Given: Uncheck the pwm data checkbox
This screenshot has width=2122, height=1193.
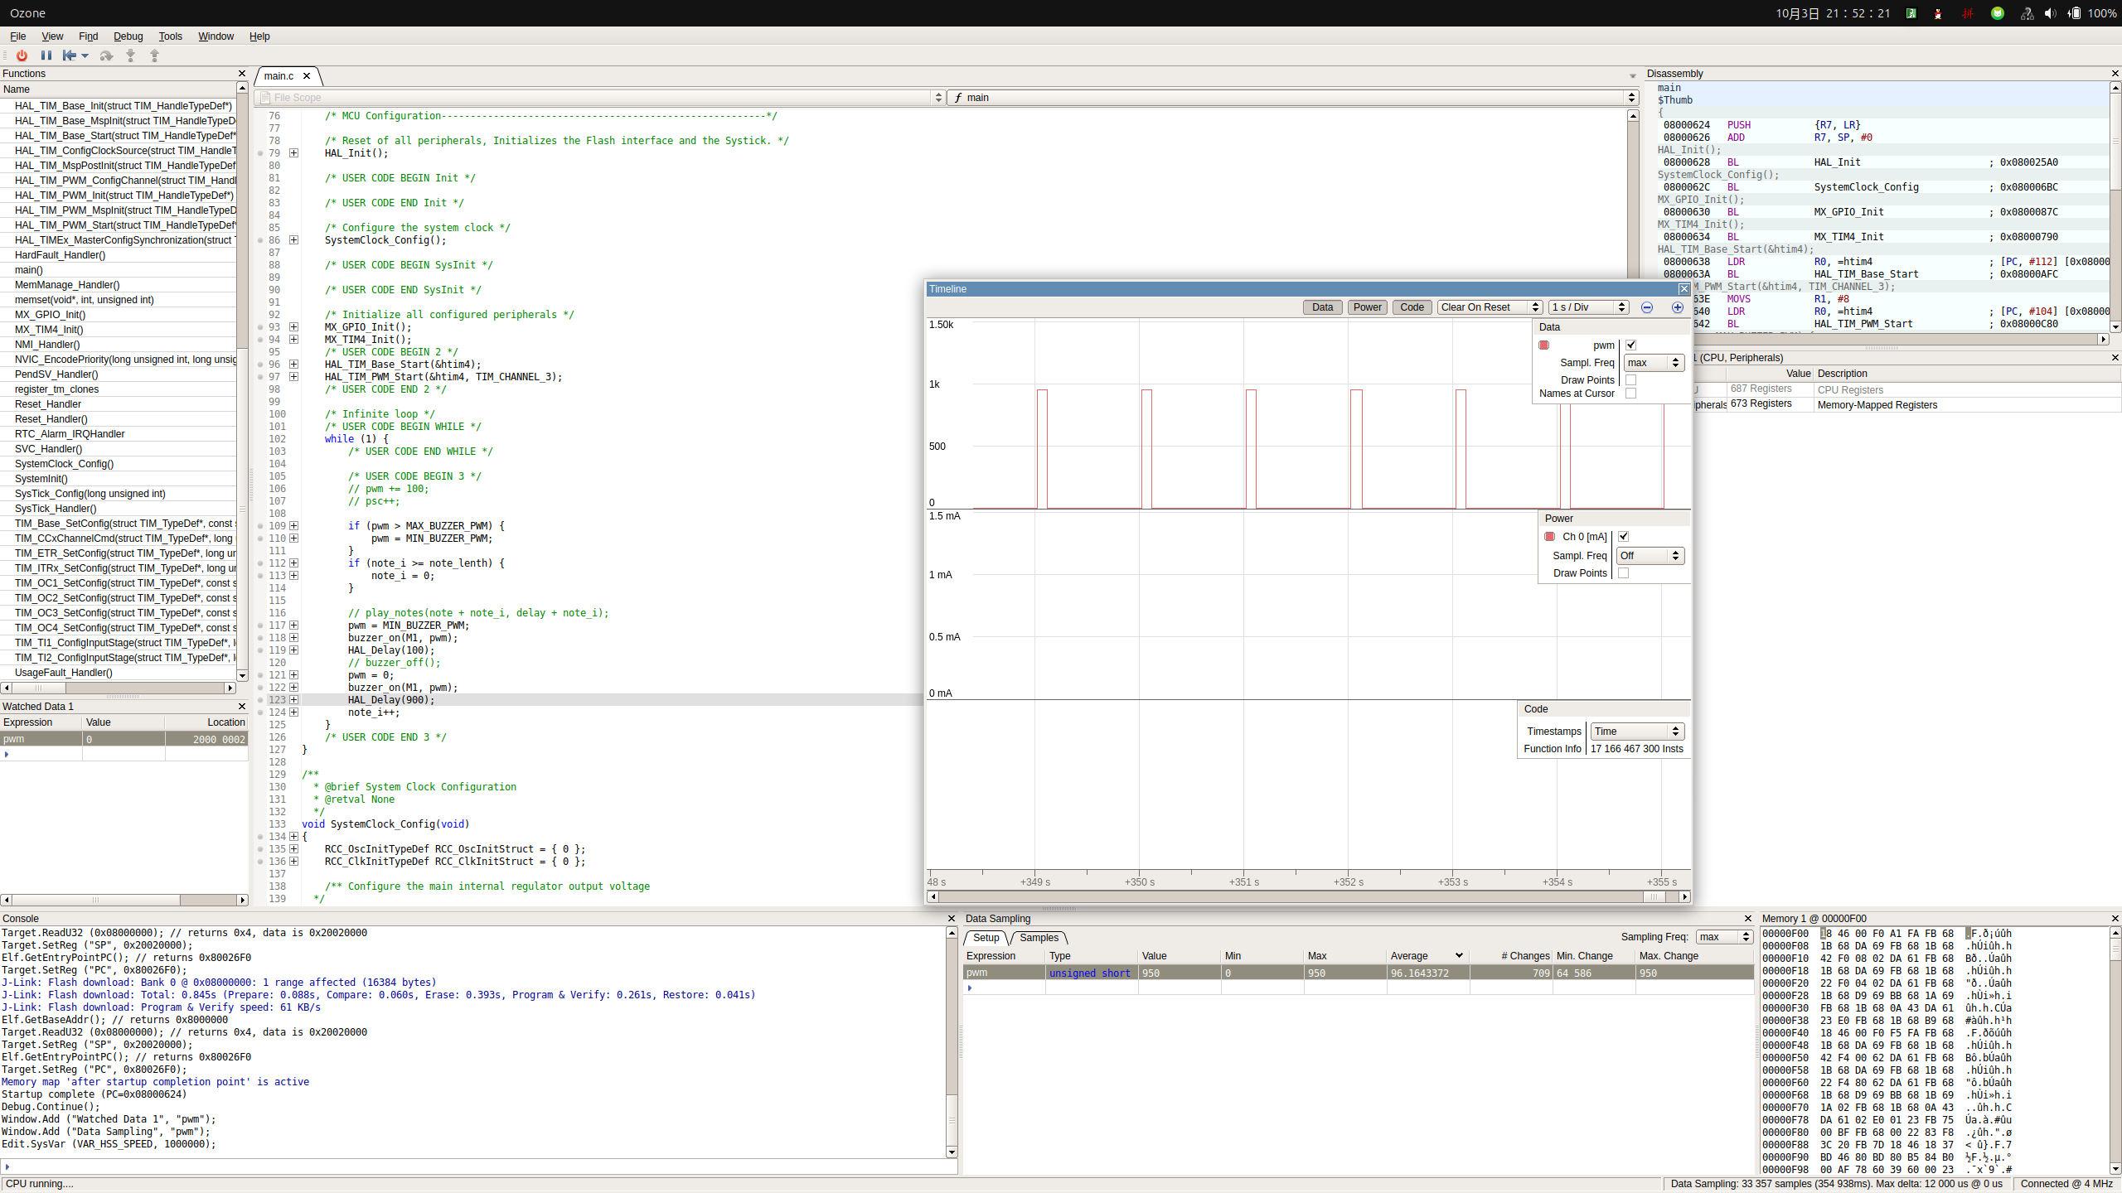Looking at the screenshot, I should [x=1630, y=345].
